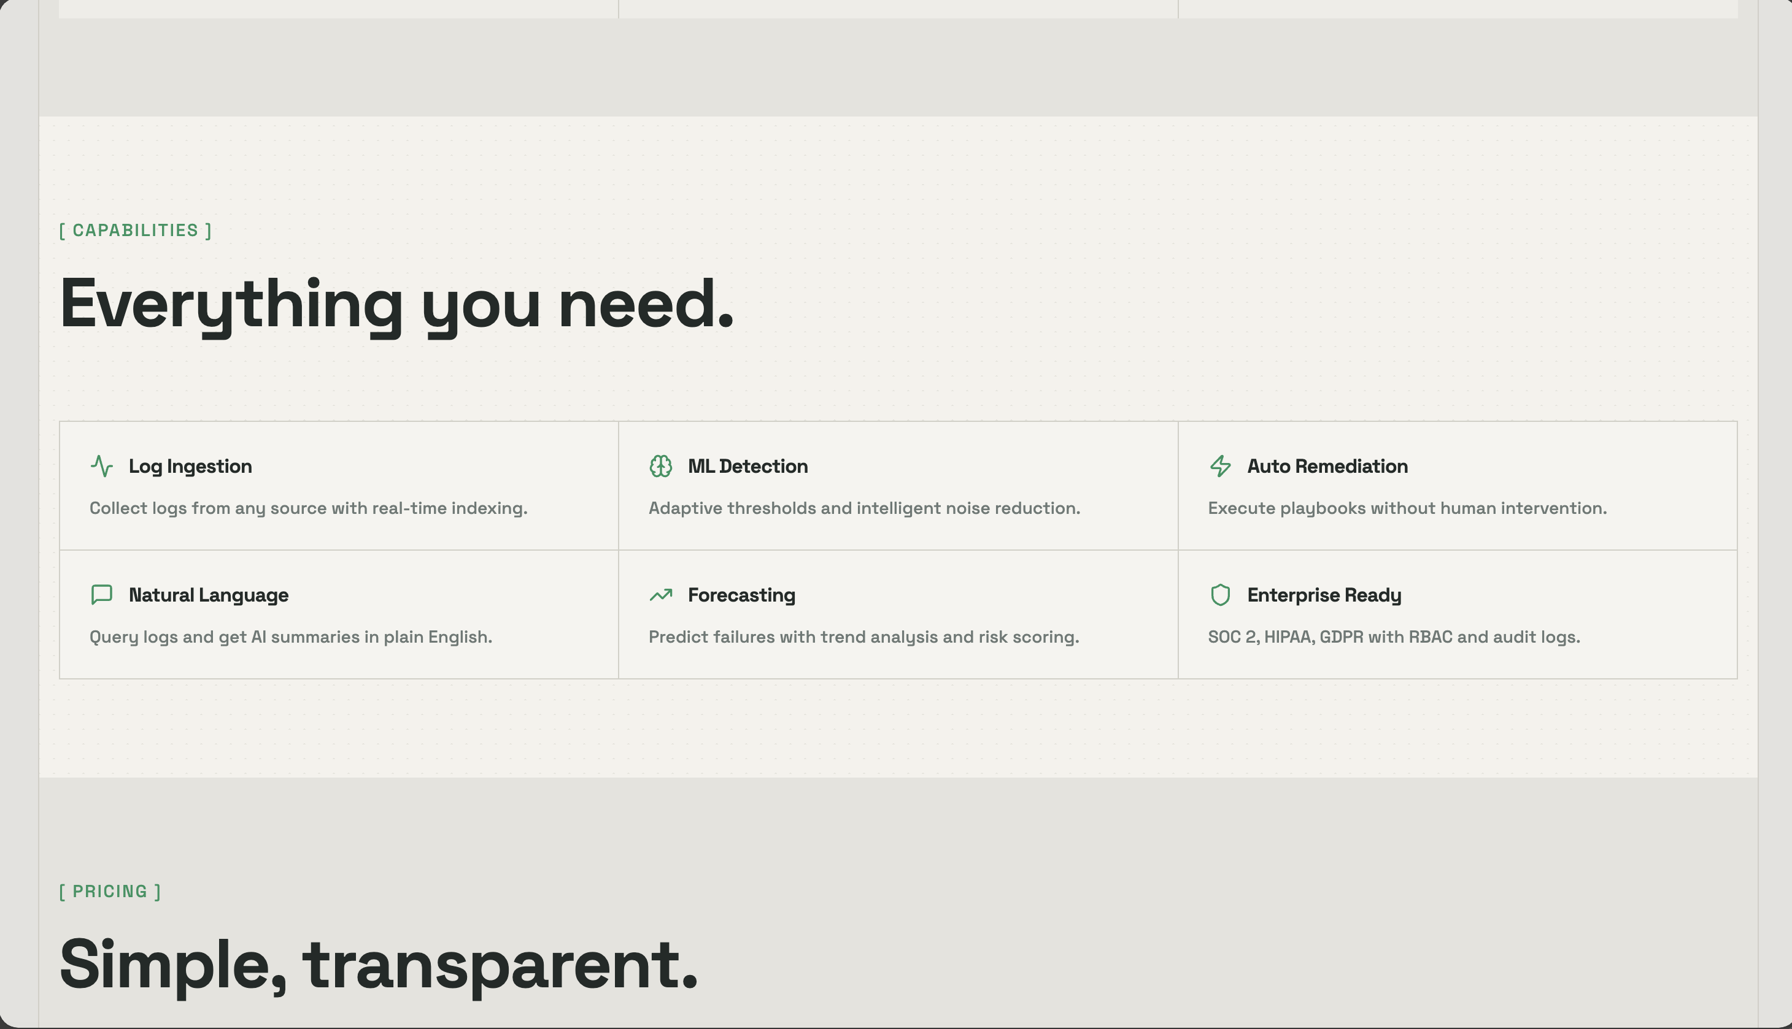This screenshot has height=1029, width=1792.
Task: Click the Natural Language chat bubble icon
Action: click(101, 594)
